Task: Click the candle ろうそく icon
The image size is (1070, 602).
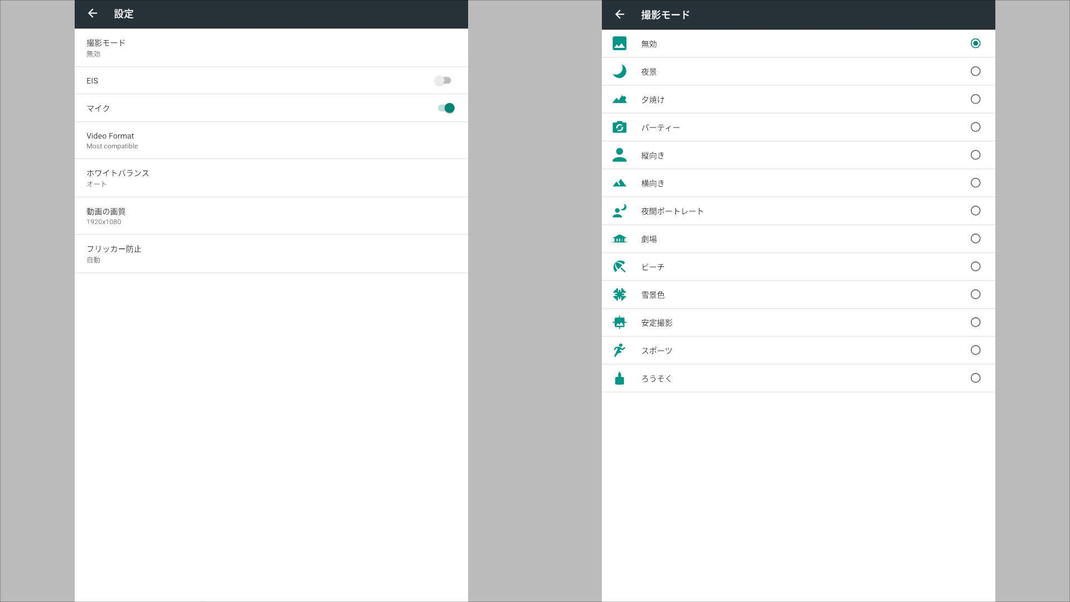Action: [619, 378]
